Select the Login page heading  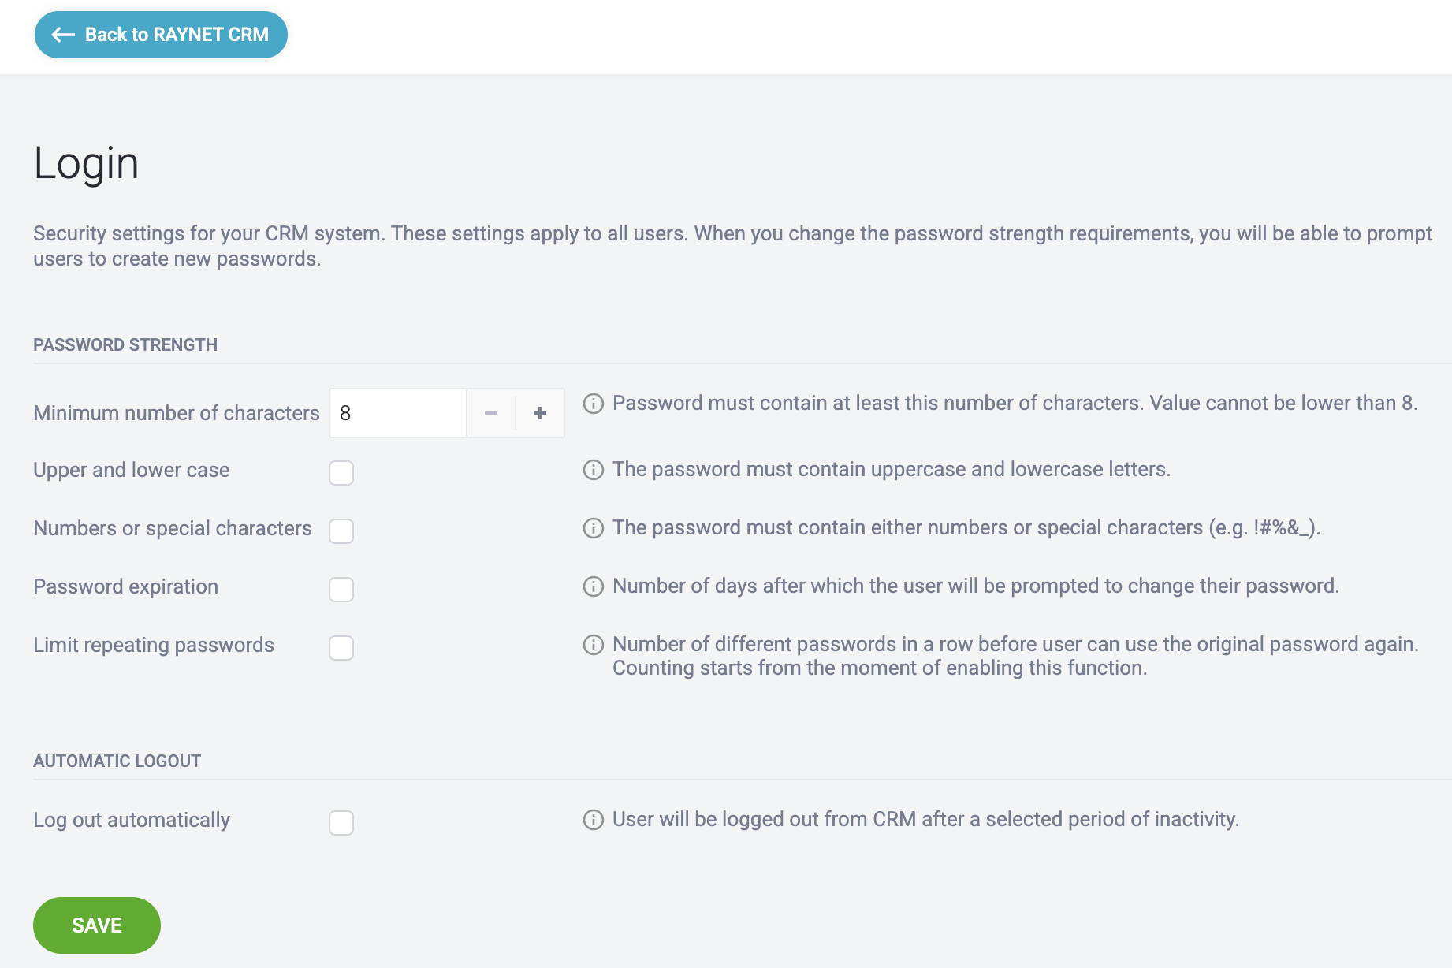pos(86,164)
